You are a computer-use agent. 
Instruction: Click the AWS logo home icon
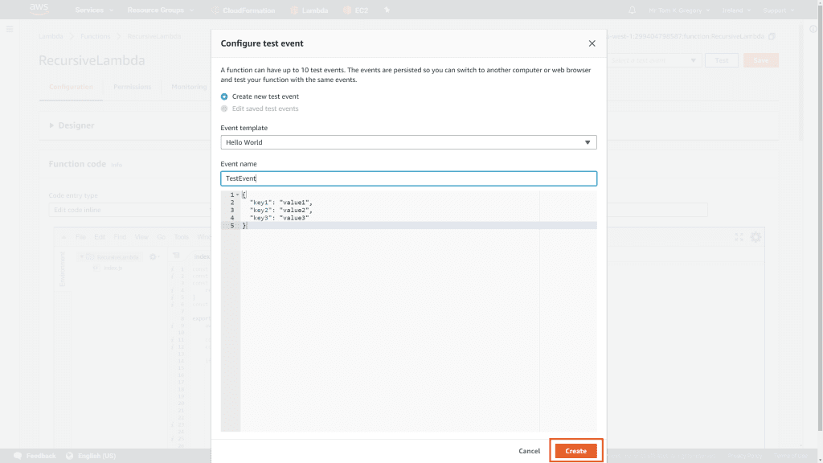pyautogui.click(x=39, y=10)
